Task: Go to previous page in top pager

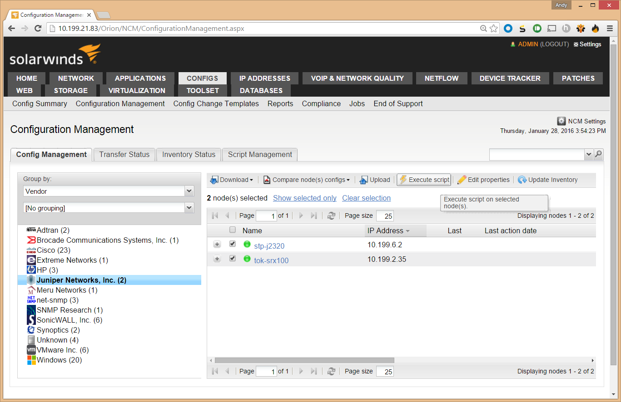Action: point(227,216)
